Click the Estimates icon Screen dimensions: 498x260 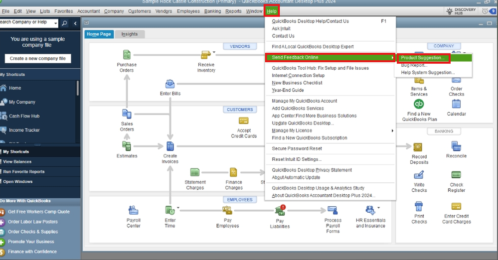click(127, 146)
